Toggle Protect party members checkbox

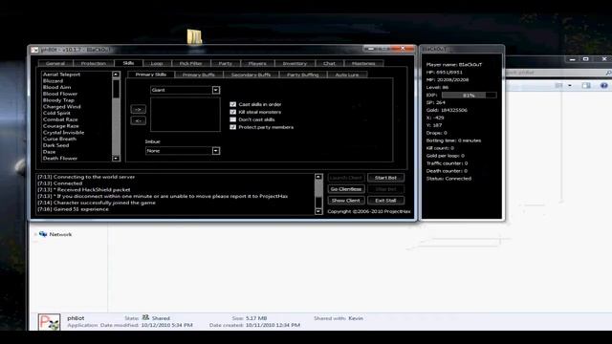tap(233, 127)
